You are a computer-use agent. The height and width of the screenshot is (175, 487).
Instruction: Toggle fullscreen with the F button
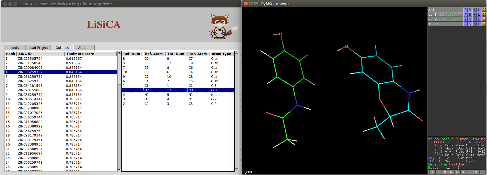pos(482,172)
